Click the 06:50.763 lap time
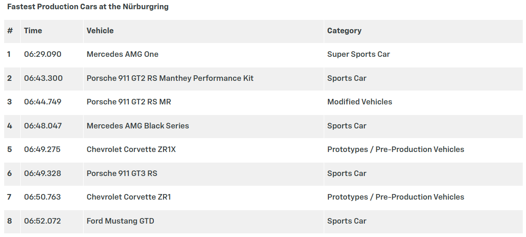The height and width of the screenshot is (237, 526). [x=42, y=197]
